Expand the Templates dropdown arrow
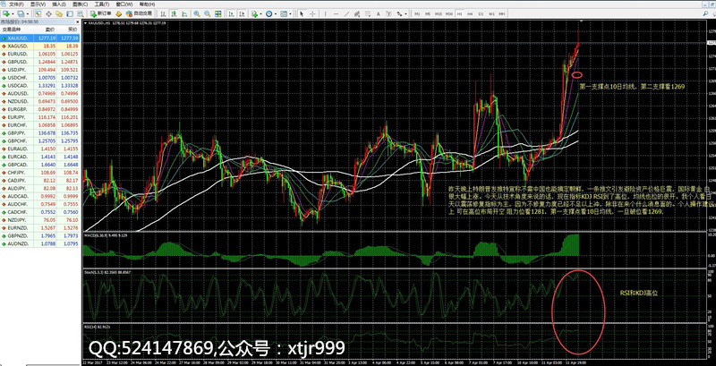This screenshot has height=366, width=716. click(290, 13)
